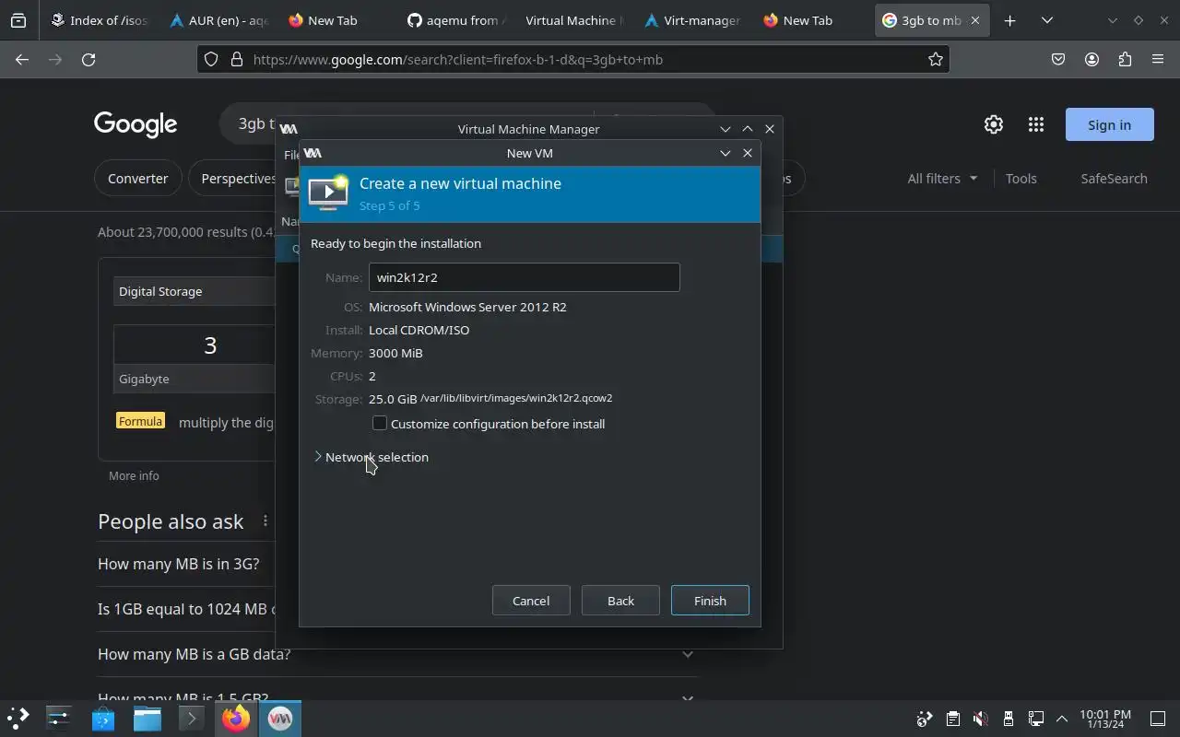The width and height of the screenshot is (1180, 737).
Task: Click the Formula label in converter
Action: click(x=140, y=421)
